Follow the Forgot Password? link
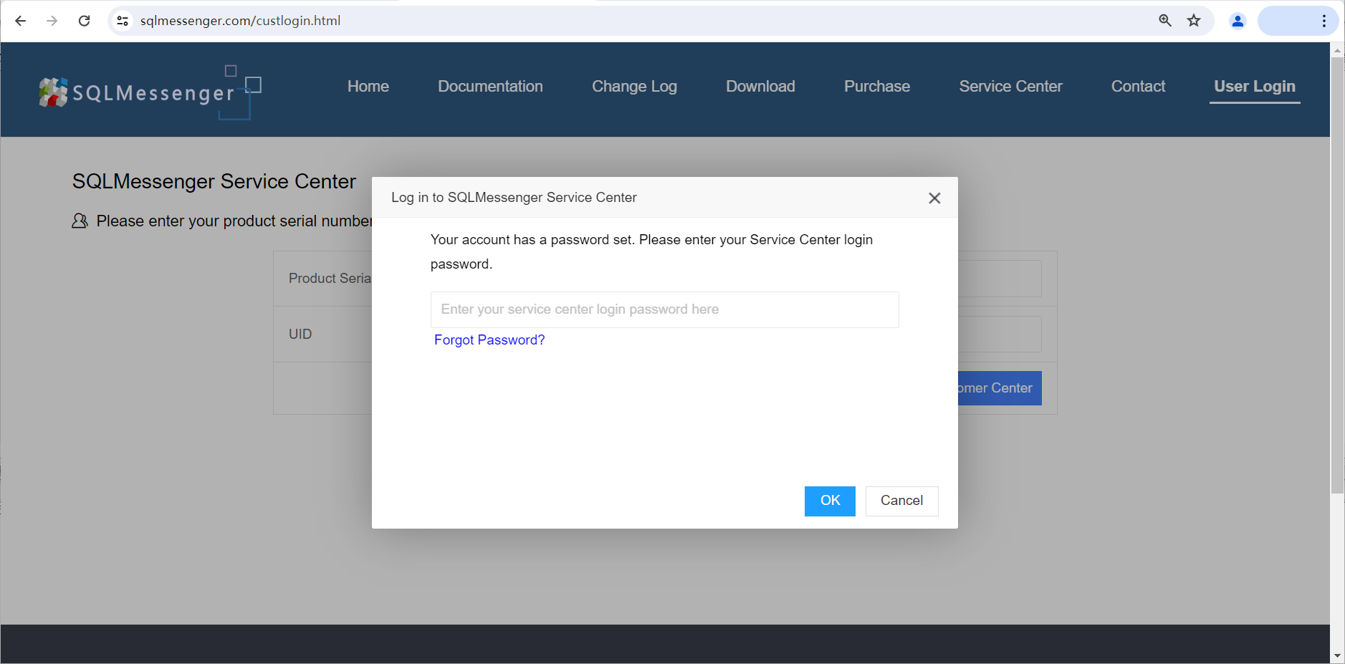The width and height of the screenshot is (1345, 664). click(x=489, y=340)
